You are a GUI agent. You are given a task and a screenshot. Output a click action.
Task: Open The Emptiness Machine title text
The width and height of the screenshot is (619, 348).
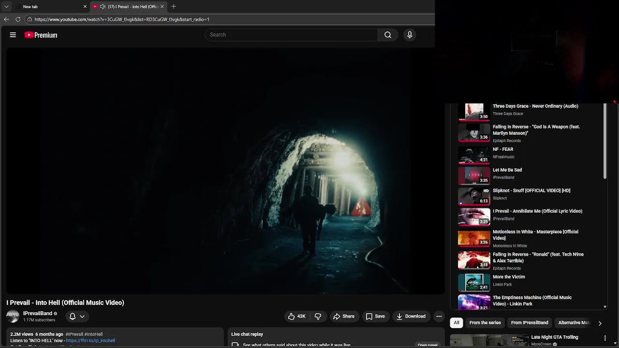click(532, 301)
